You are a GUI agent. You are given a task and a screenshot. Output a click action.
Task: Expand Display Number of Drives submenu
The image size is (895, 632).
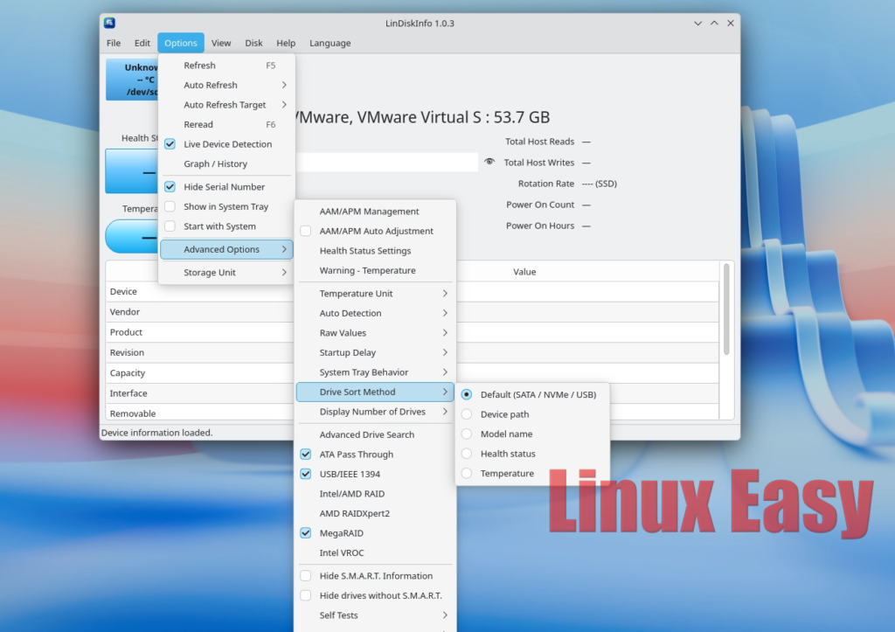point(375,412)
